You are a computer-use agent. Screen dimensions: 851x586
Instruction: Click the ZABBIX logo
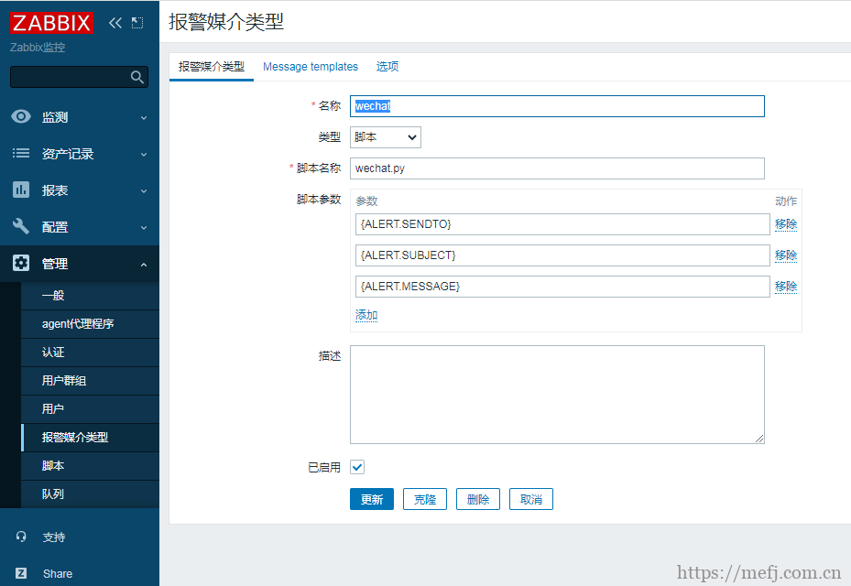click(51, 23)
